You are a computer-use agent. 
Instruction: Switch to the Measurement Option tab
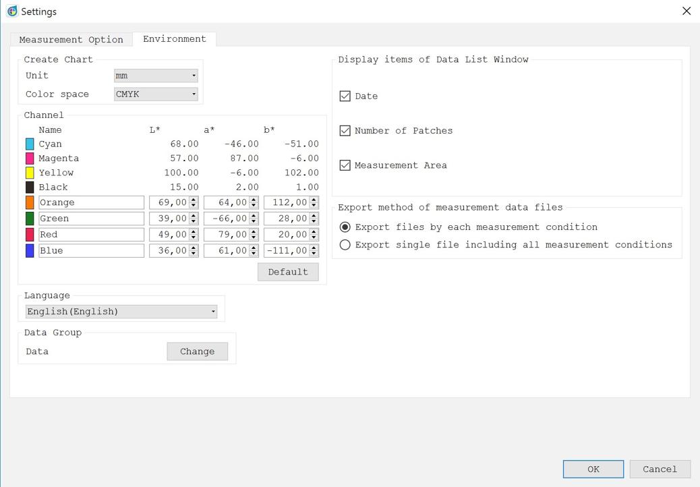tap(71, 40)
